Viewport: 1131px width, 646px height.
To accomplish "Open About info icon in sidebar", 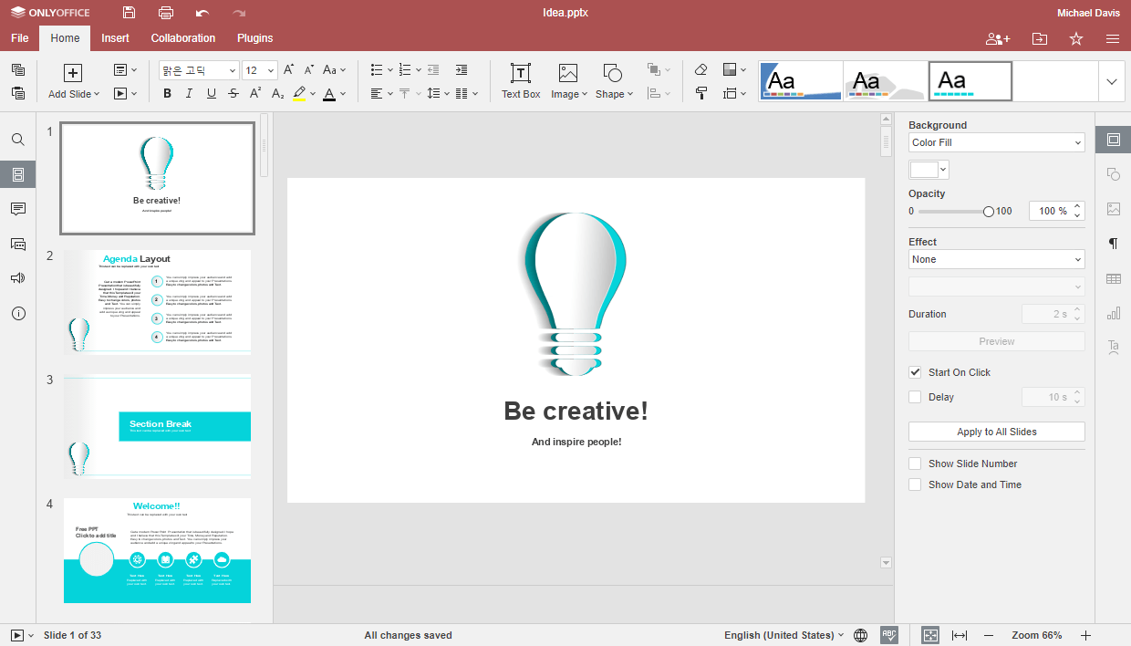I will (17, 313).
